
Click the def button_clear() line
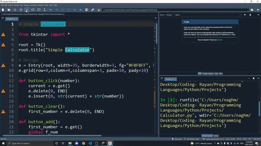point(42,106)
